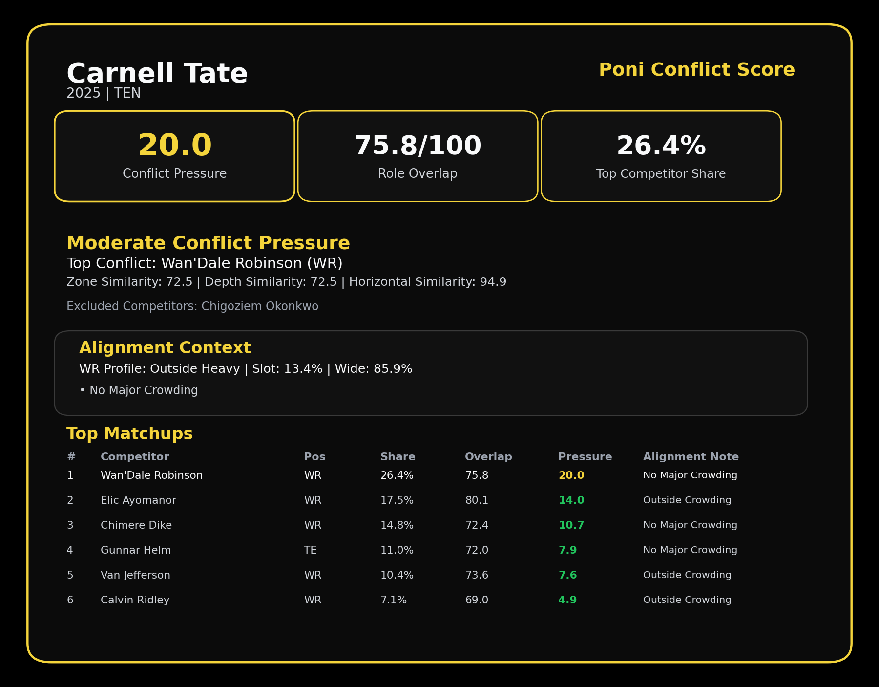Click the "26.4%" share in Wan'Dale Robinson's row
The height and width of the screenshot is (687, 879).
[397, 475]
